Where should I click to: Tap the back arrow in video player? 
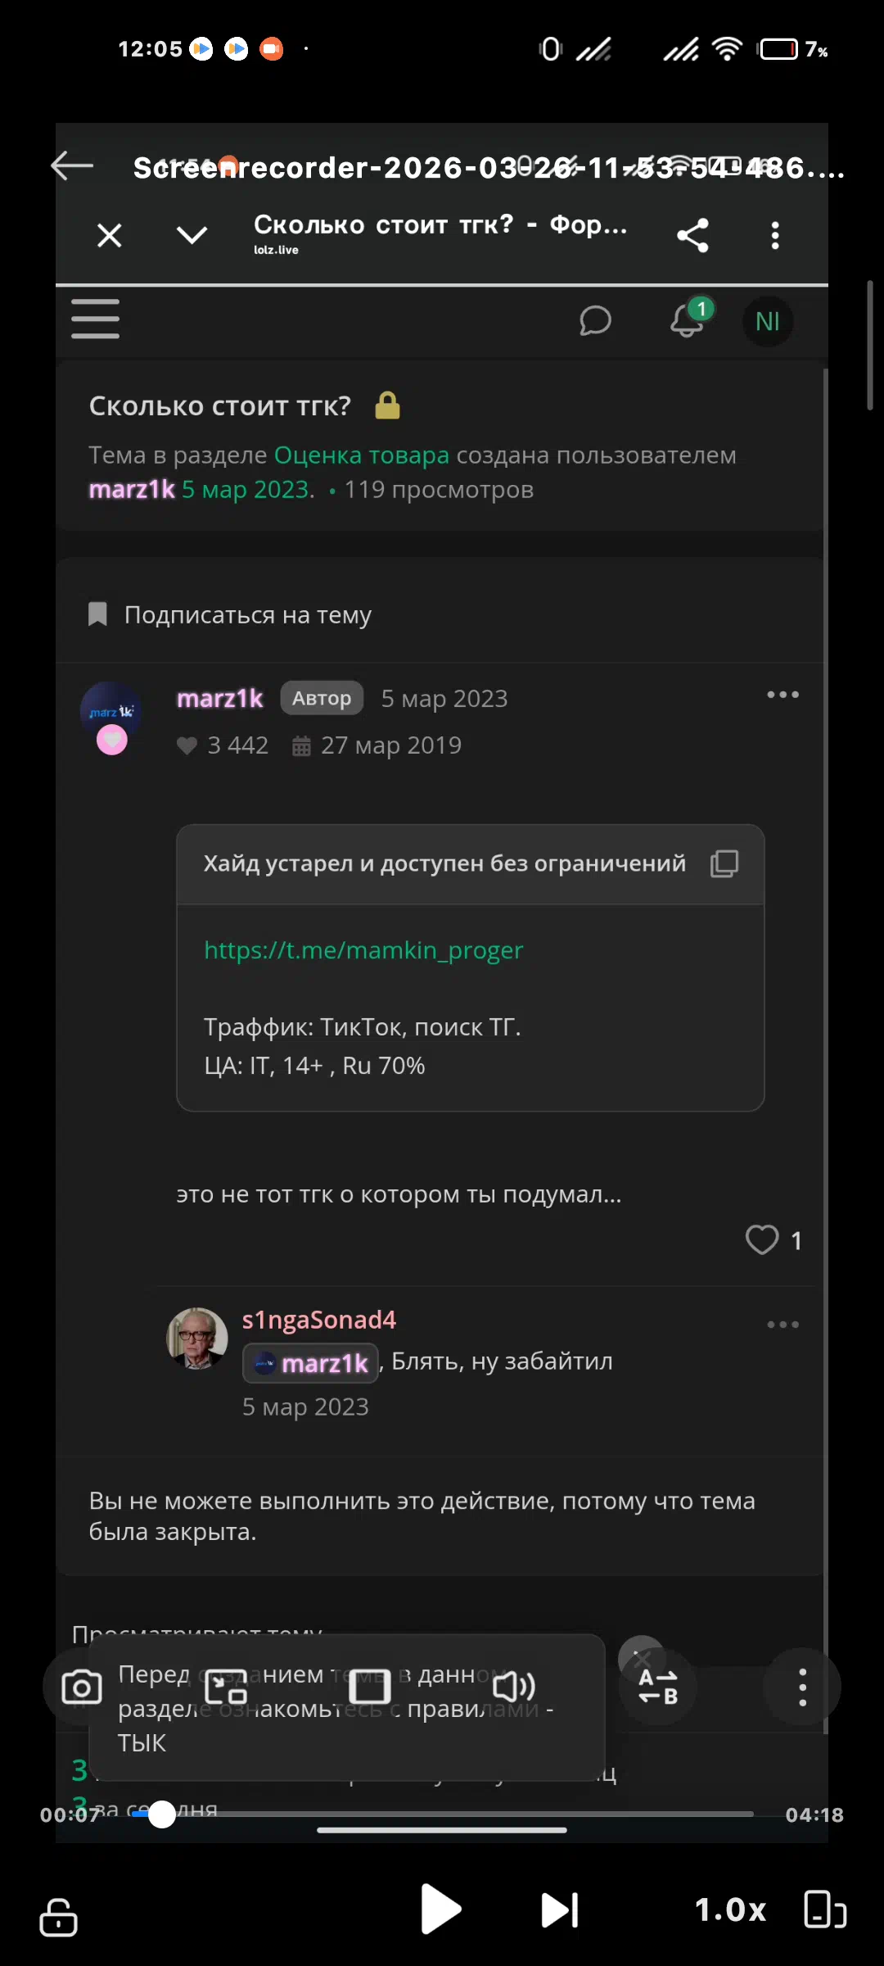pyautogui.click(x=72, y=166)
